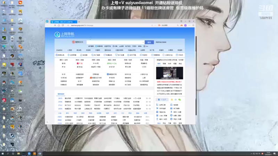Click the browser vertical scrollbar

[x=196, y=76]
